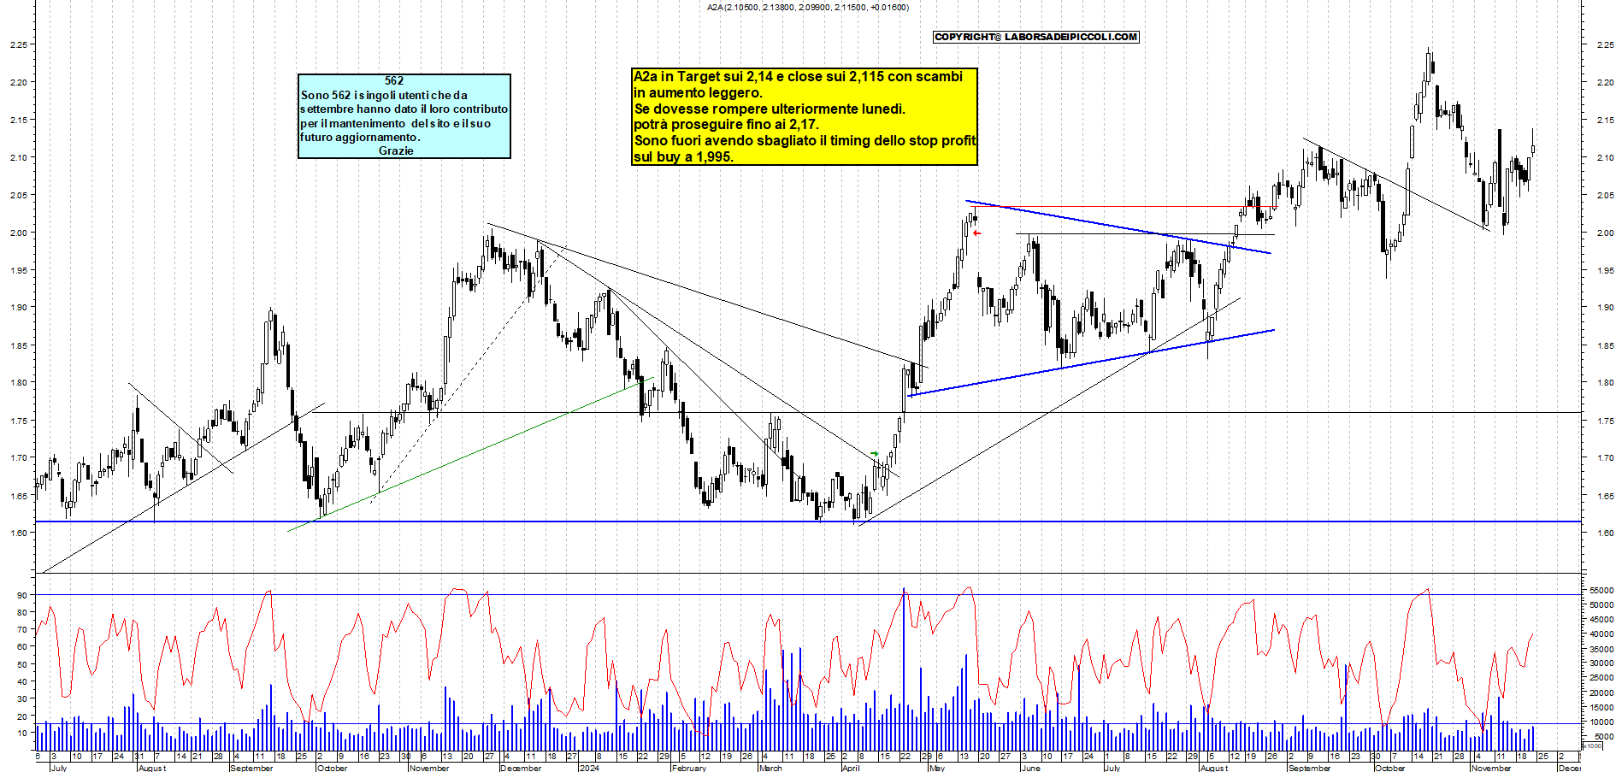Click 1.65 on the left price axis
The image size is (1616, 772).
(18, 495)
